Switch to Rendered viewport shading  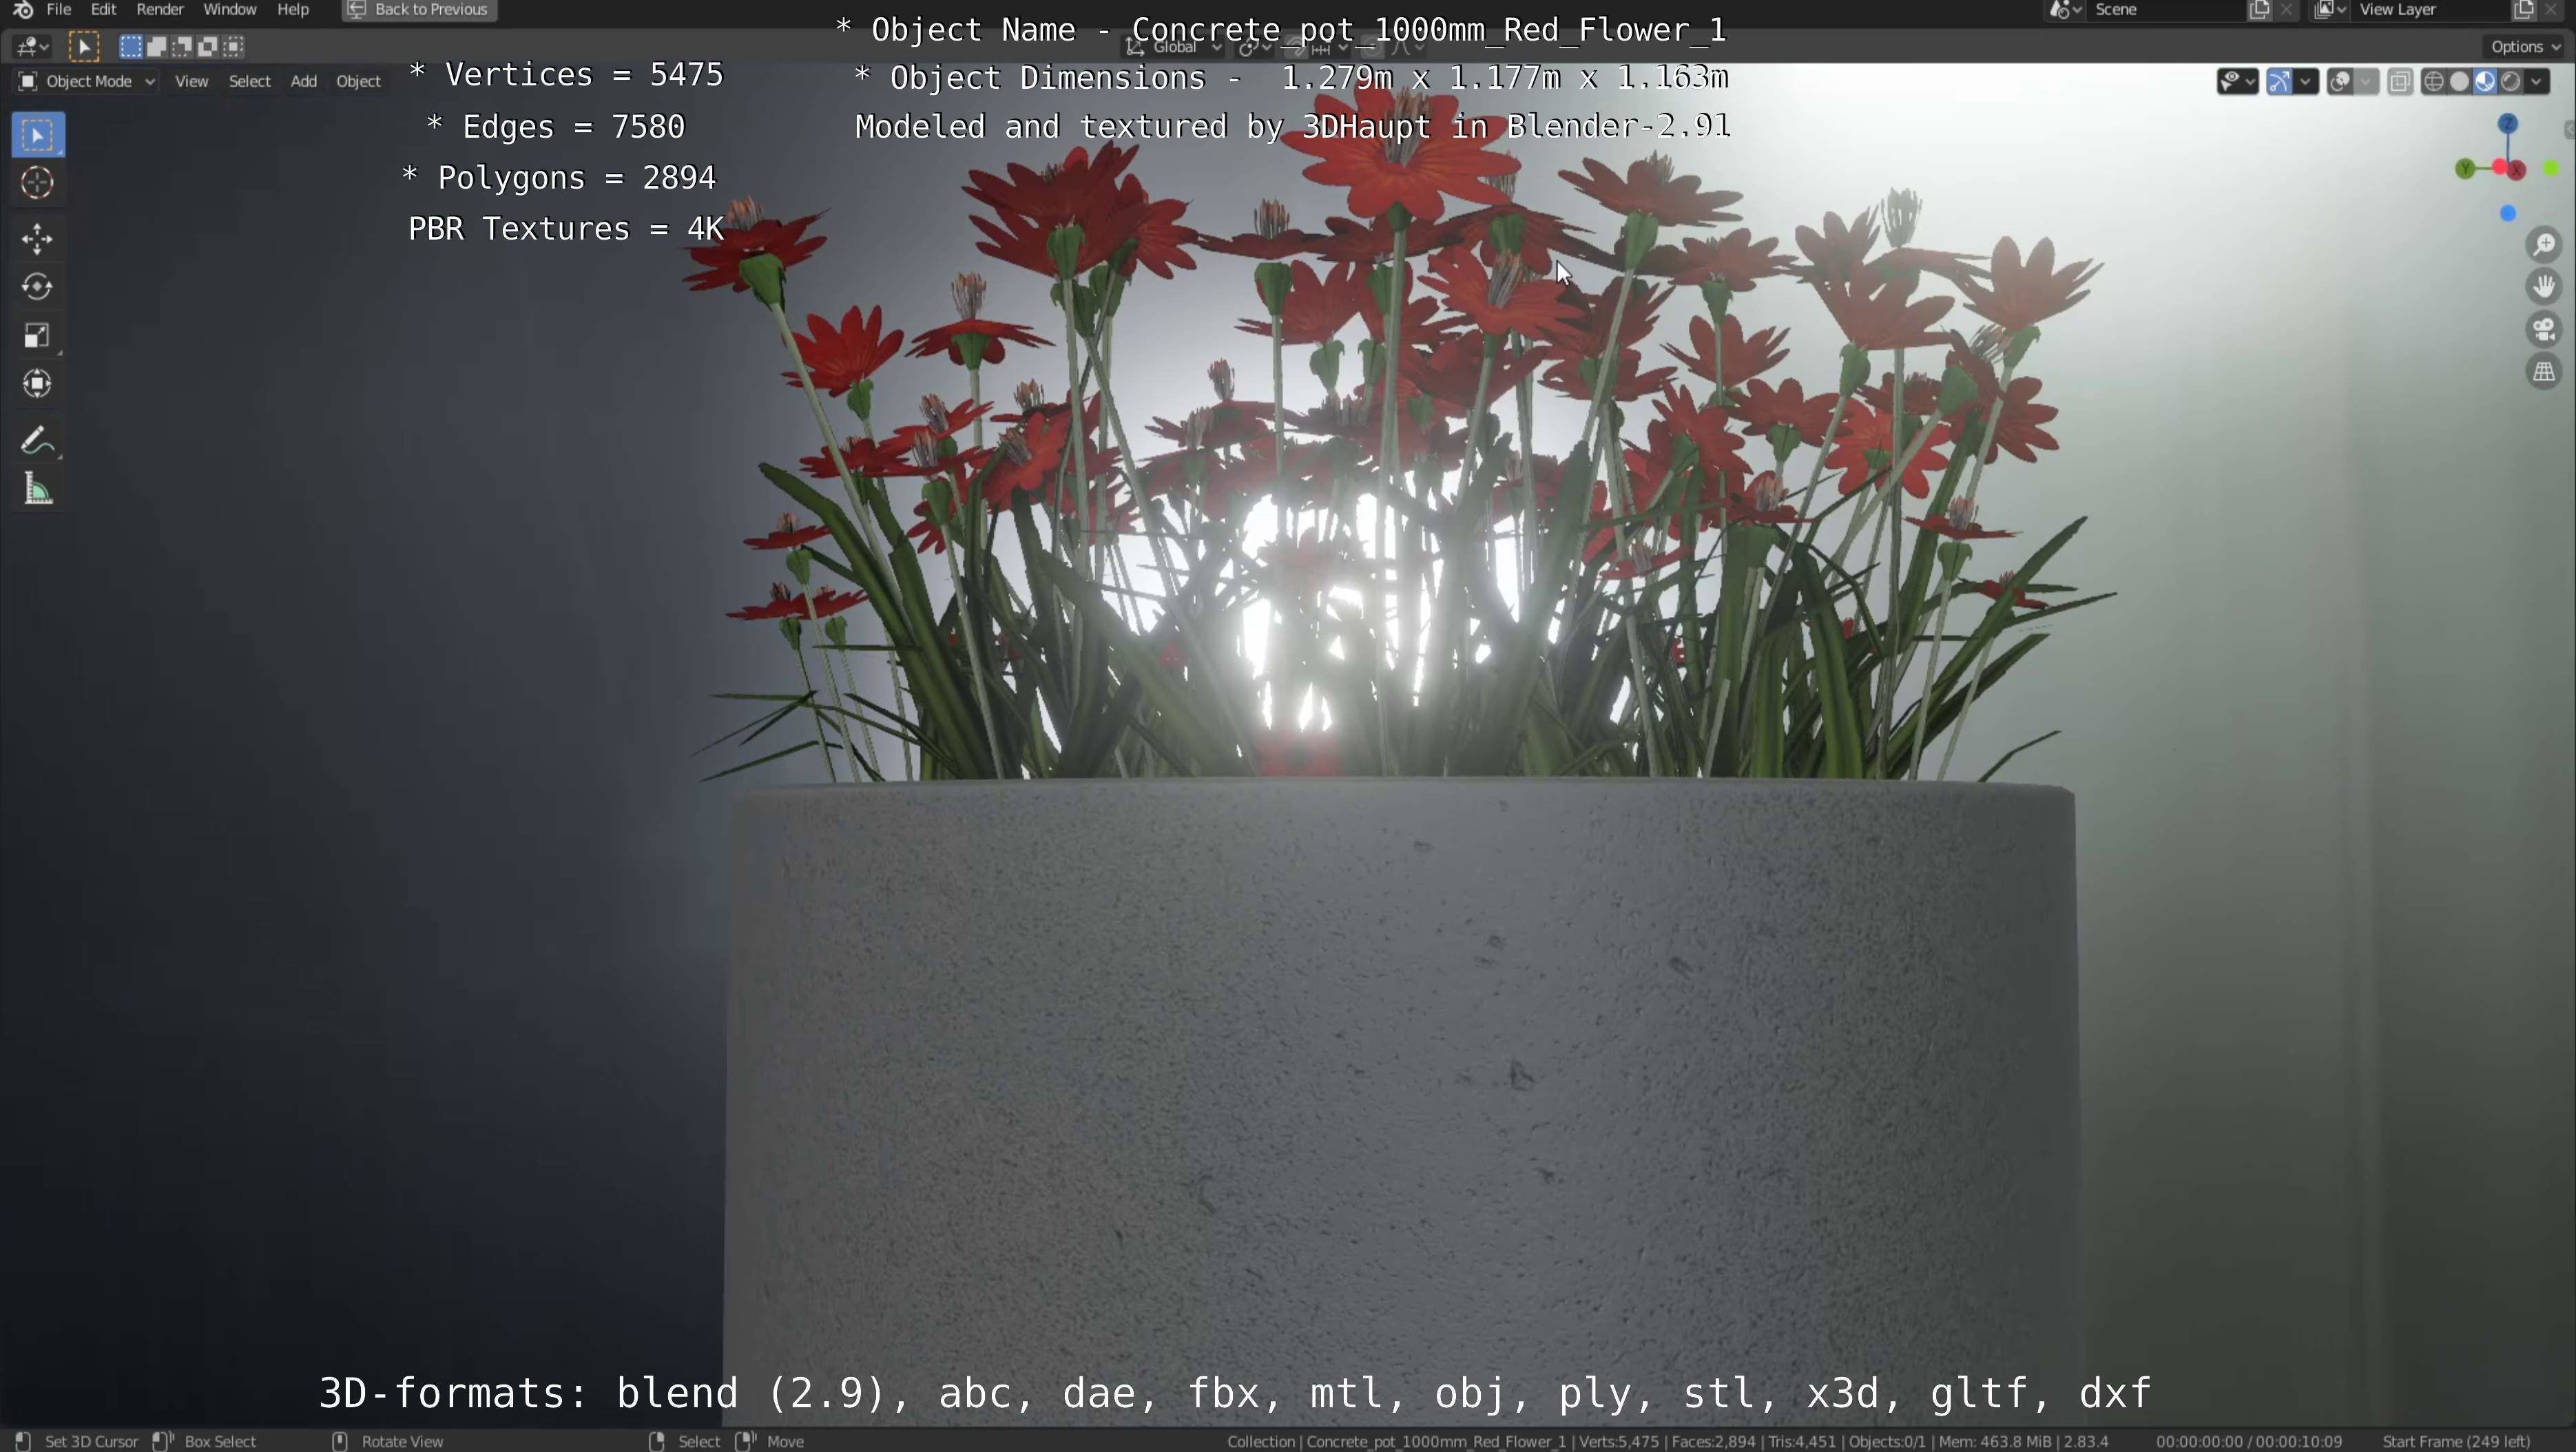[x=2511, y=82]
